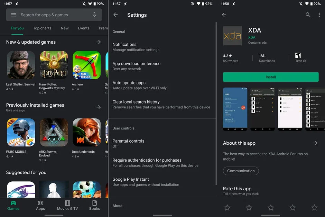
Task: Tap the microphone voice search icon
Action: click(x=94, y=15)
